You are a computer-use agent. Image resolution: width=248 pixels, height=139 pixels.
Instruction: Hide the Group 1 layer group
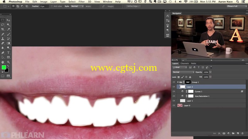[174, 82]
